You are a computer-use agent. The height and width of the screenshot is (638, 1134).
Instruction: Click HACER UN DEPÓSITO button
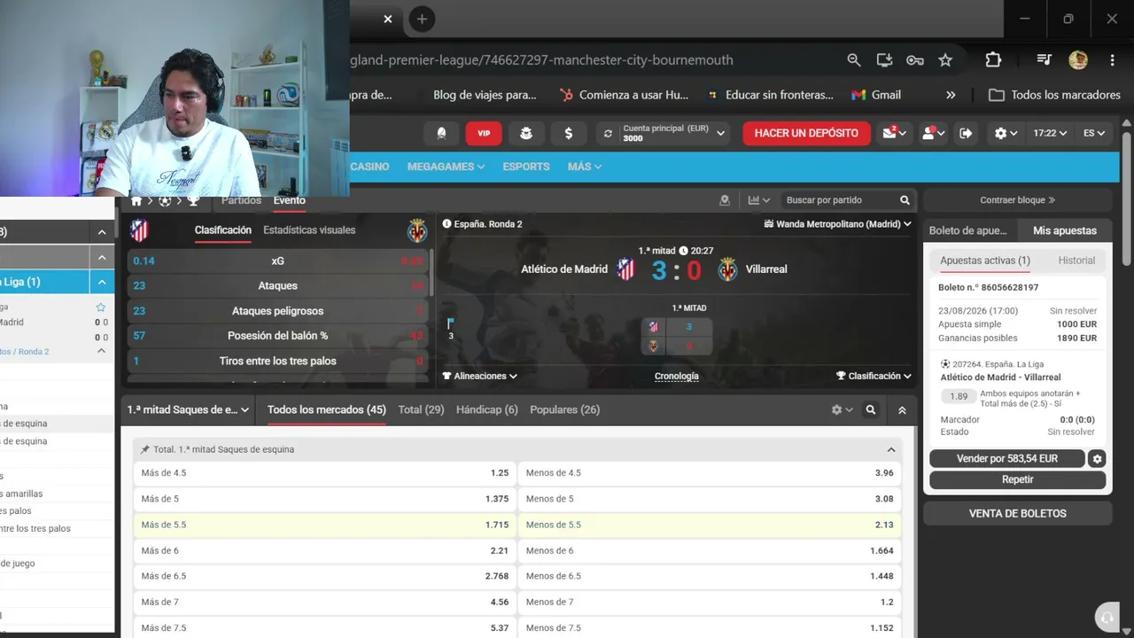tap(806, 133)
